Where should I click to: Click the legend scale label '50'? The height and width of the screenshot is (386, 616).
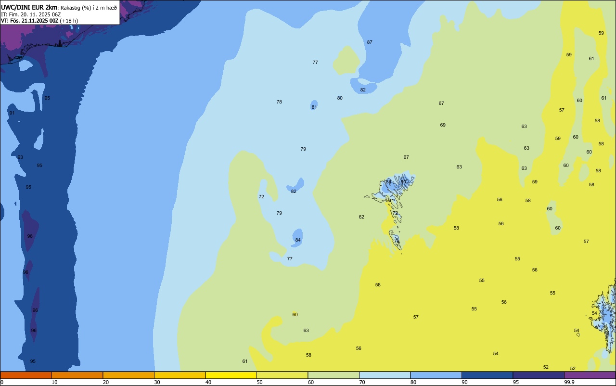pos(259,382)
